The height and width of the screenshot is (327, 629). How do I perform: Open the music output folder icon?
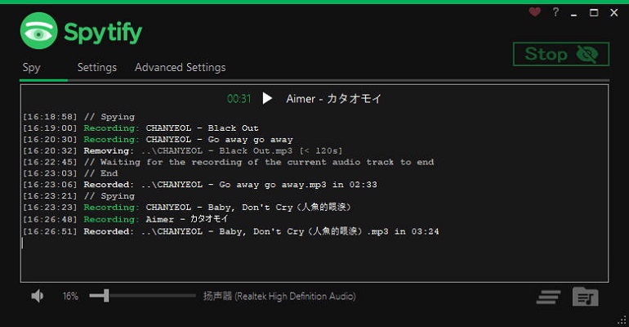(x=585, y=297)
